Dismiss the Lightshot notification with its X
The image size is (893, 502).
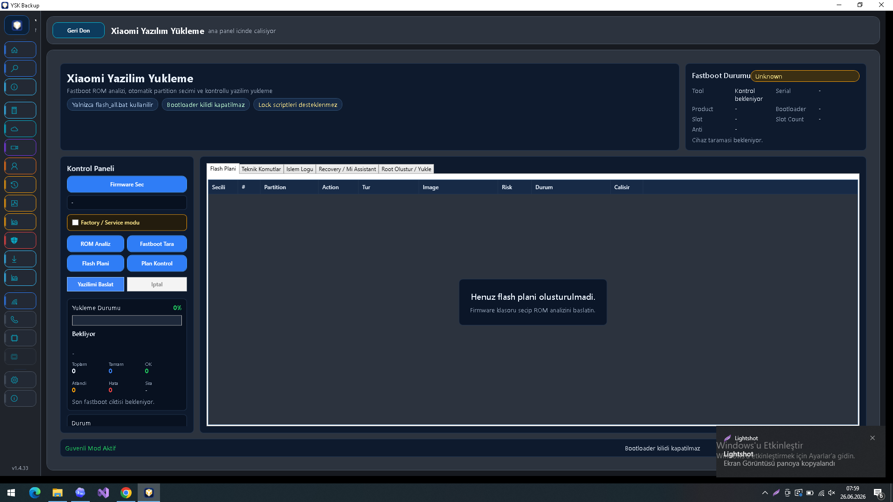pos(873,438)
